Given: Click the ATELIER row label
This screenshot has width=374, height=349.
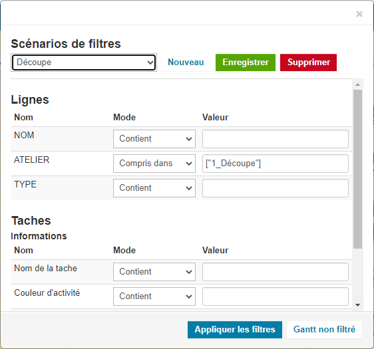Looking at the screenshot, I should pyautogui.click(x=32, y=160).
